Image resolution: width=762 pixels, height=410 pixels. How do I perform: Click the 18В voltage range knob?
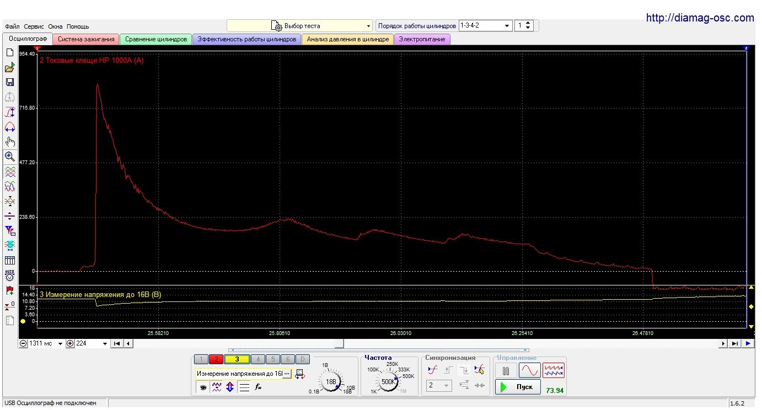tap(331, 381)
